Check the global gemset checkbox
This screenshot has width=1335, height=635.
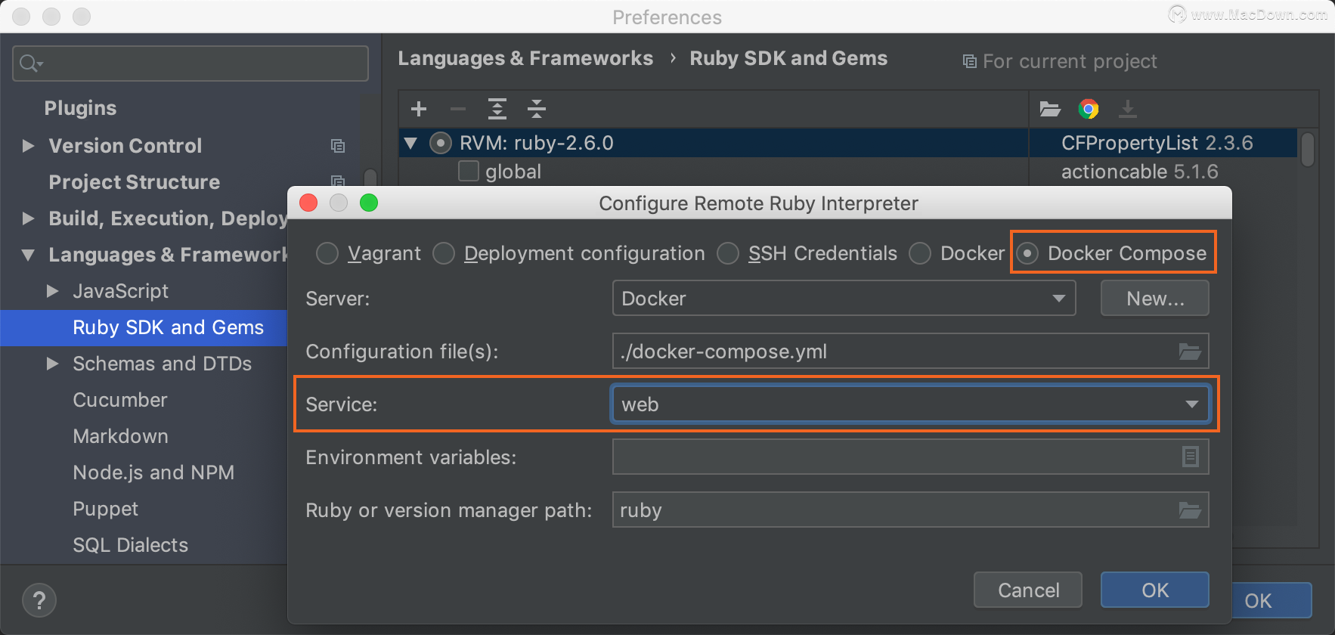pyautogui.click(x=469, y=172)
